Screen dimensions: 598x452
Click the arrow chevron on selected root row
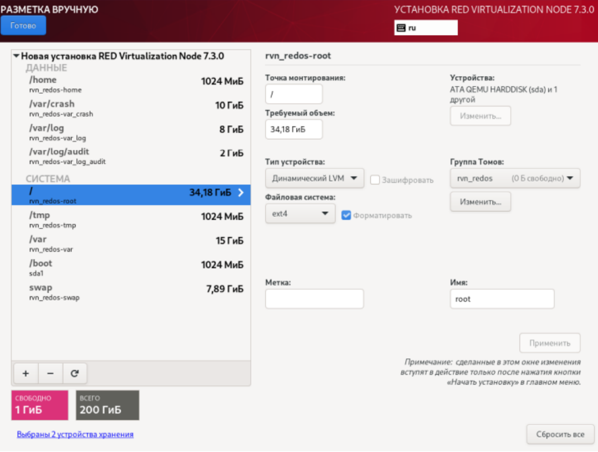[241, 193]
